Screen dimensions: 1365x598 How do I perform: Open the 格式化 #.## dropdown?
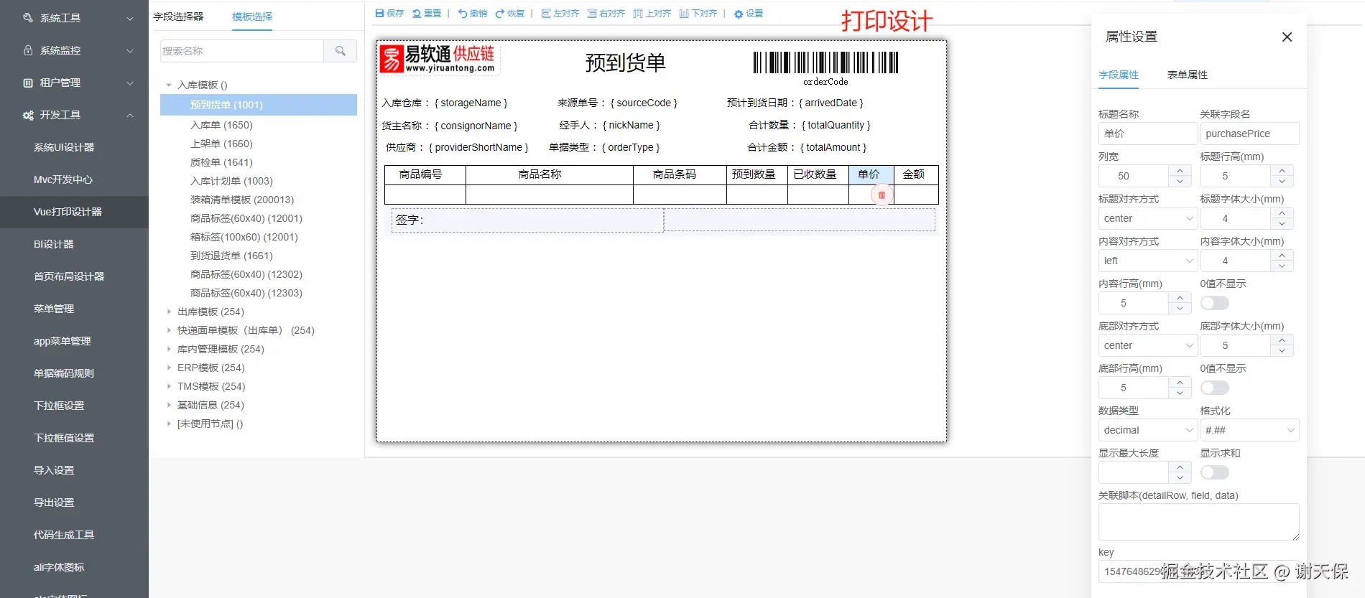pos(1249,430)
